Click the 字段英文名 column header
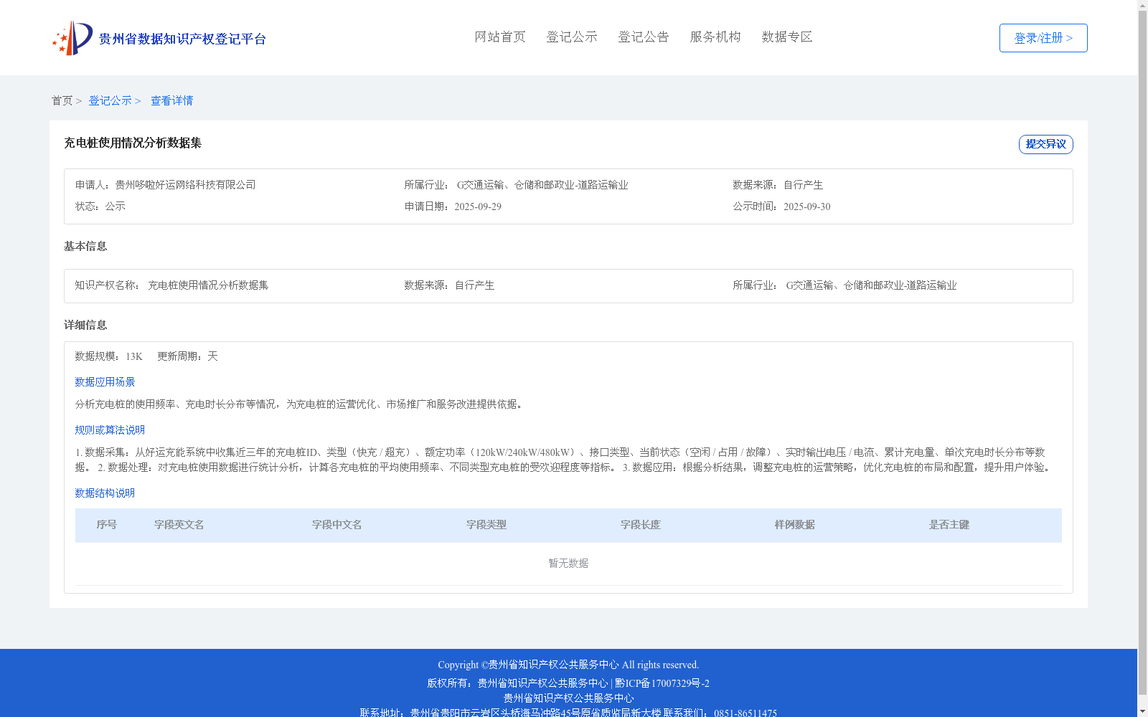 [x=179, y=525]
